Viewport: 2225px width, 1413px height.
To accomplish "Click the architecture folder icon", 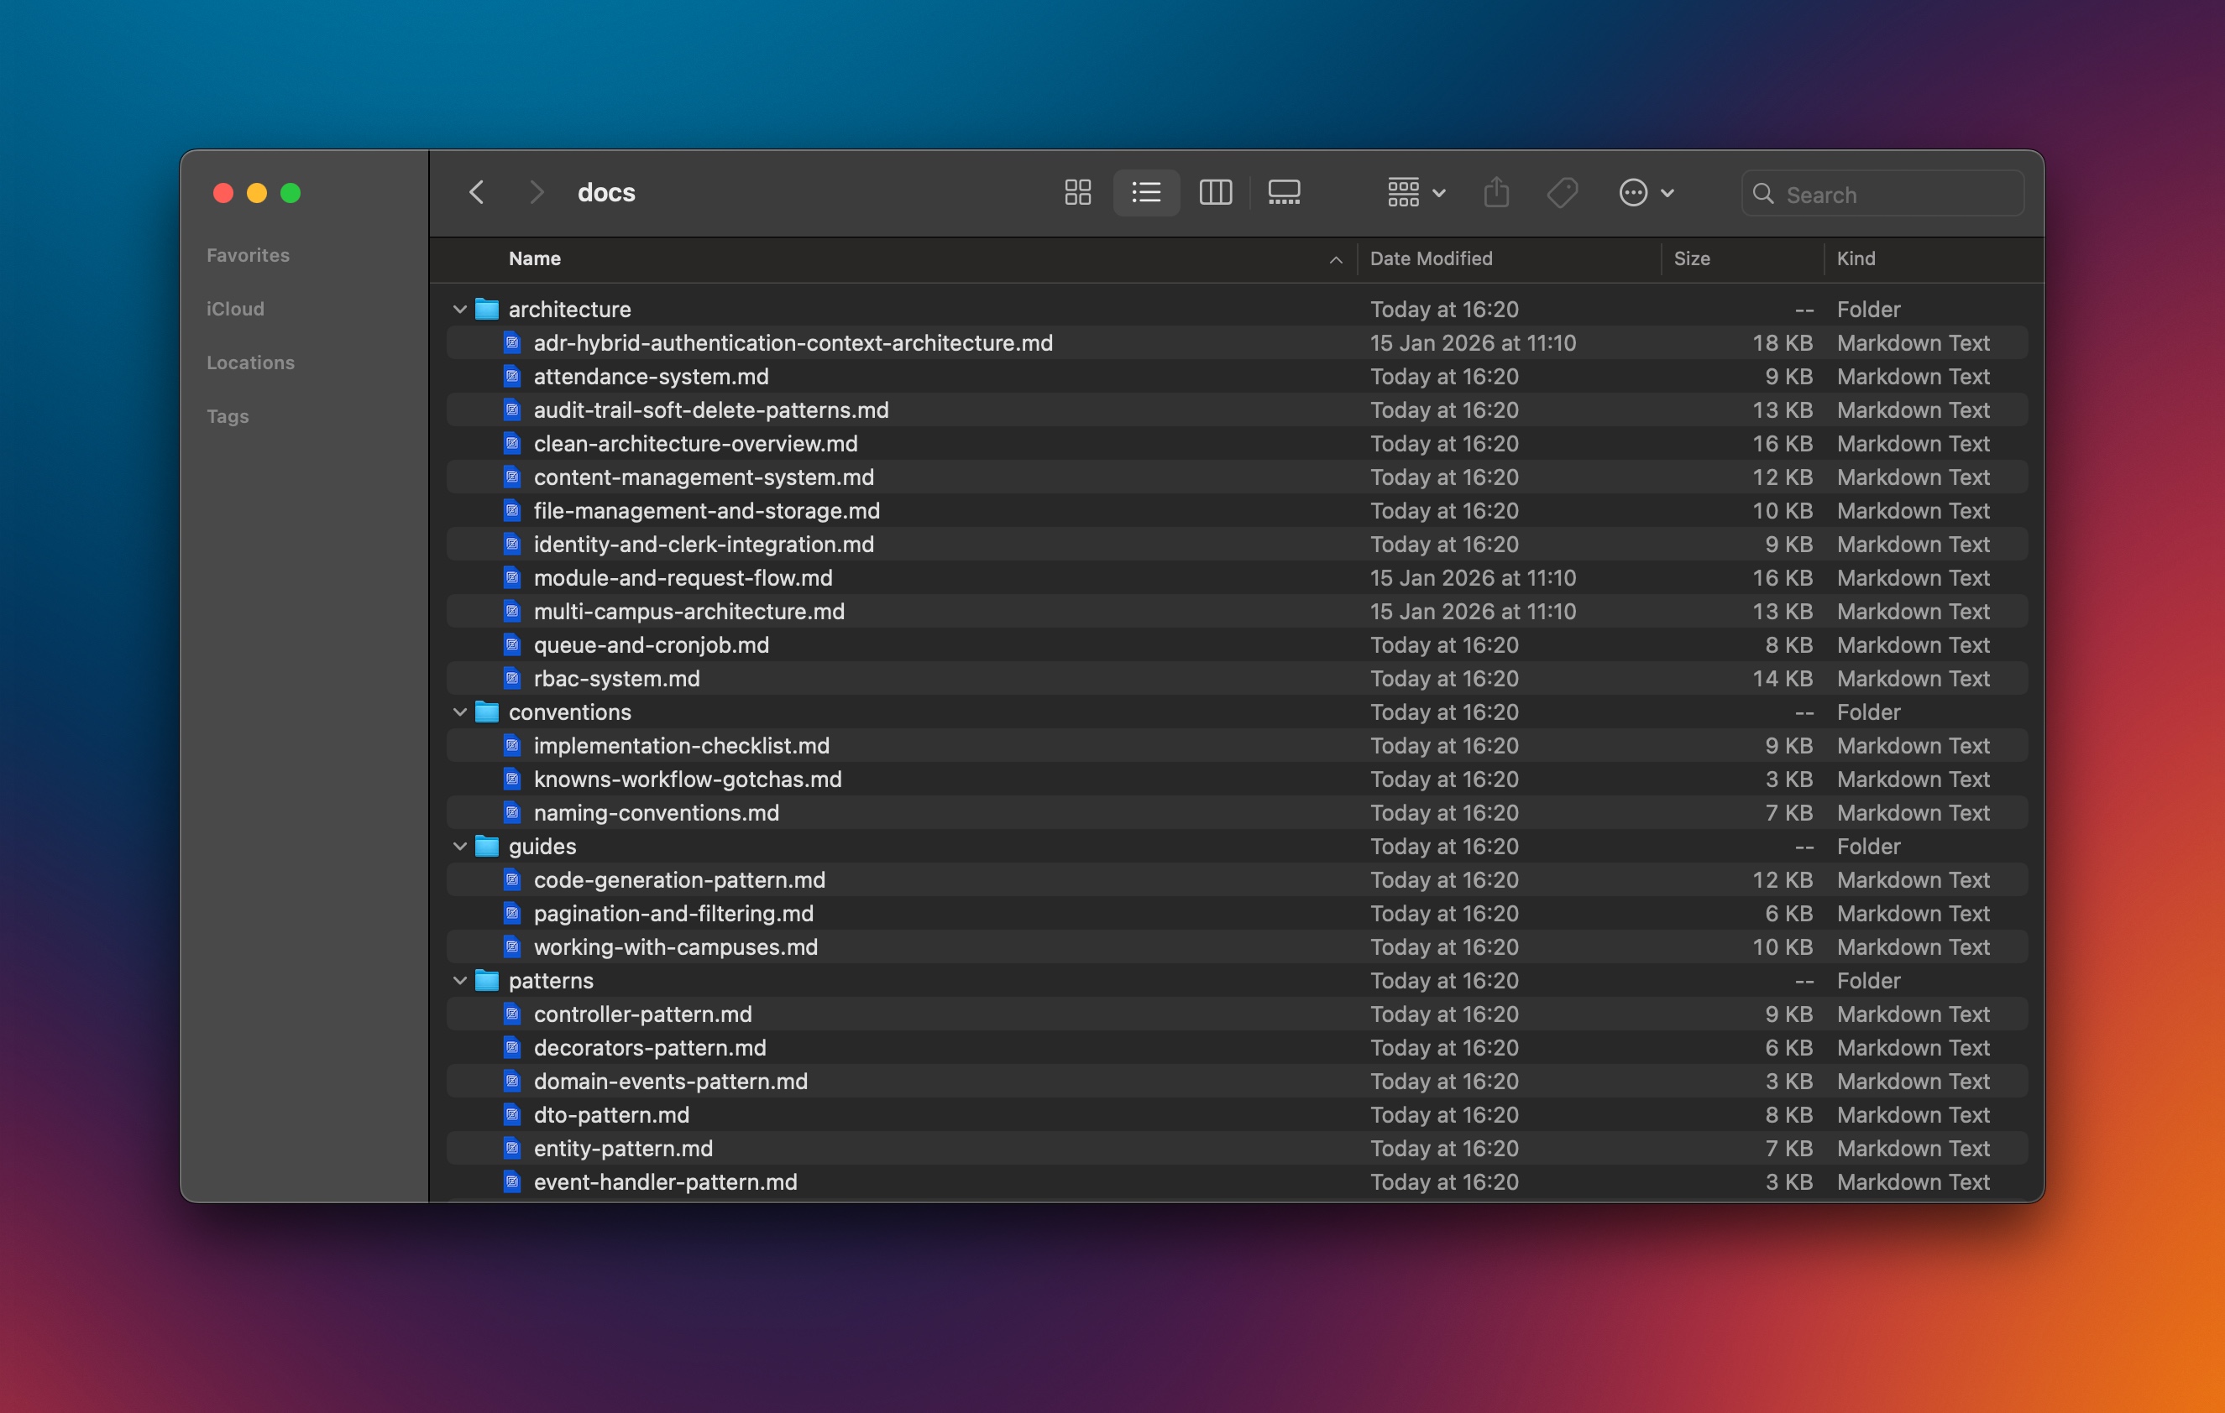I will (487, 310).
